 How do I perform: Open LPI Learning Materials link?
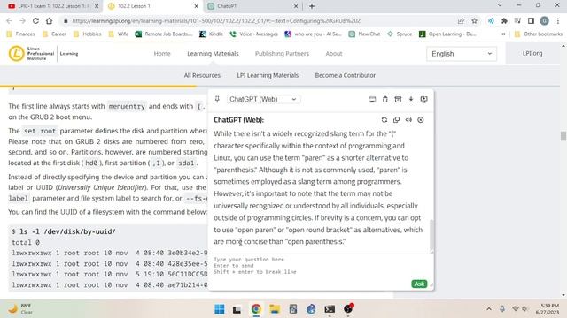pos(268,75)
